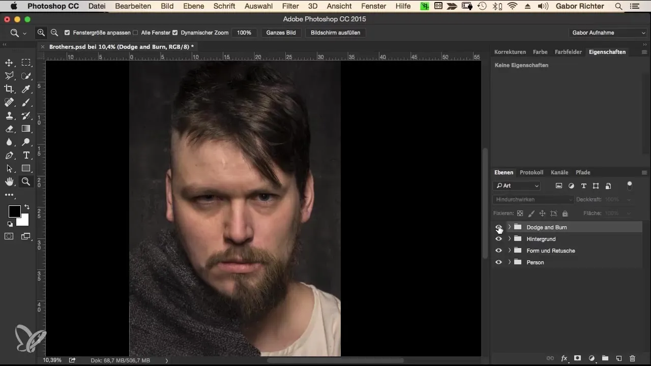Change the screen mode

pyautogui.click(x=26, y=236)
